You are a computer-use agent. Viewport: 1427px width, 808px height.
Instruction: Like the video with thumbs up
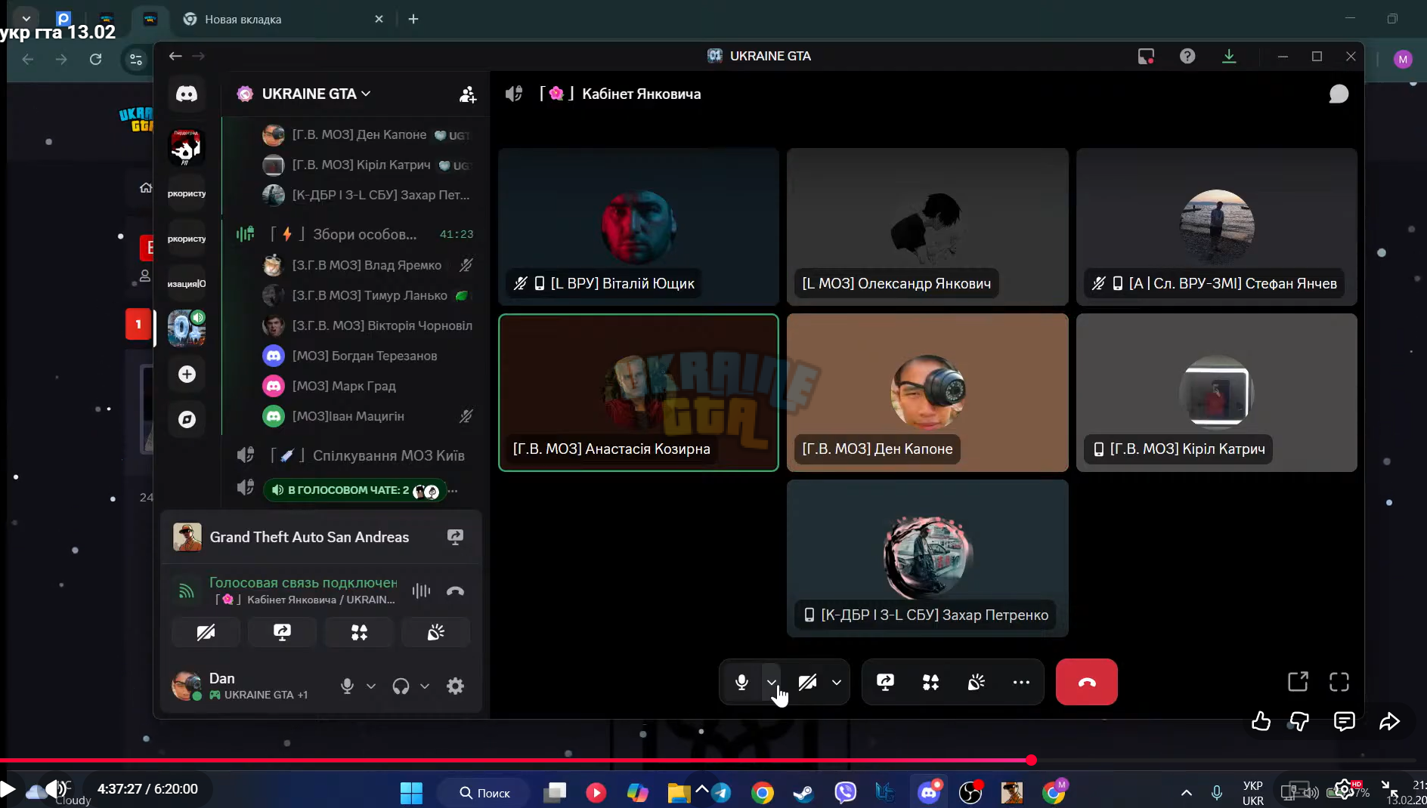[1260, 721]
